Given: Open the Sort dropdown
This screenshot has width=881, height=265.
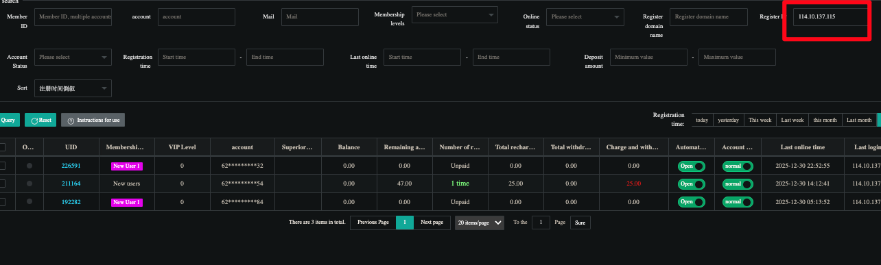Looking at the screenshot, I should point(73,88).
